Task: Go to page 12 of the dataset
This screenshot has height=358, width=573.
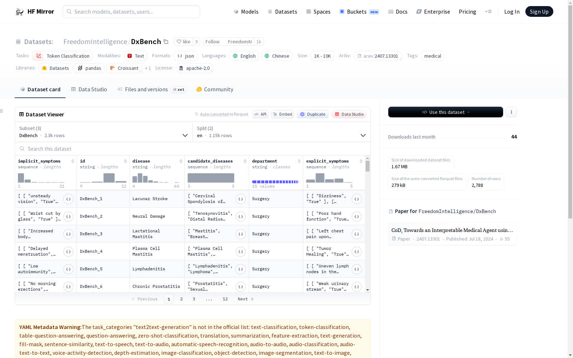Action: click(225, 299)
